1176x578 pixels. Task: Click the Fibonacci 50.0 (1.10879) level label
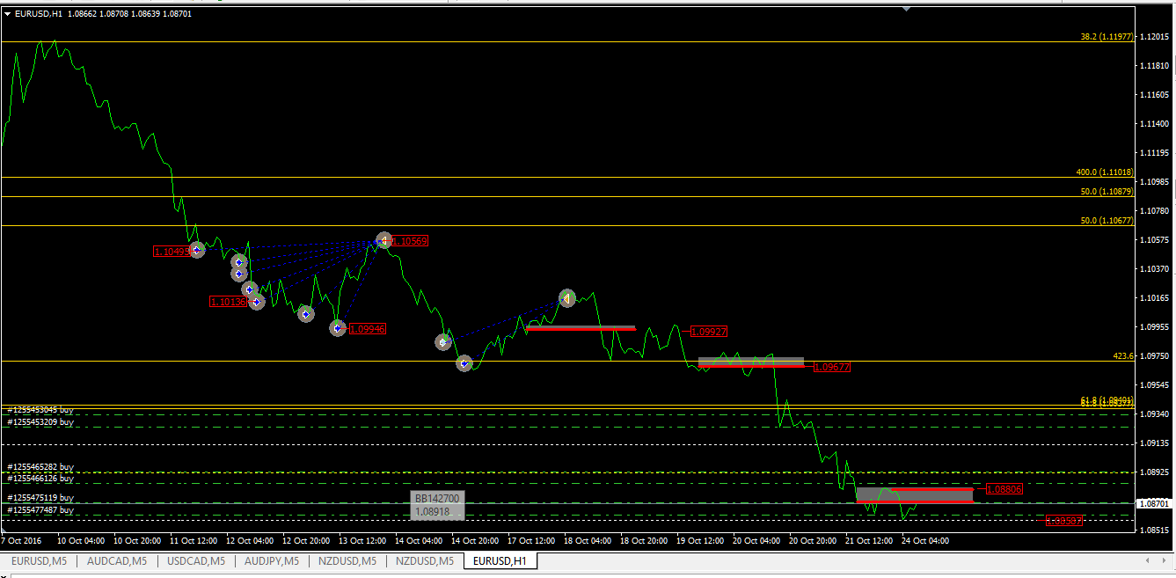click(1107, 192)
